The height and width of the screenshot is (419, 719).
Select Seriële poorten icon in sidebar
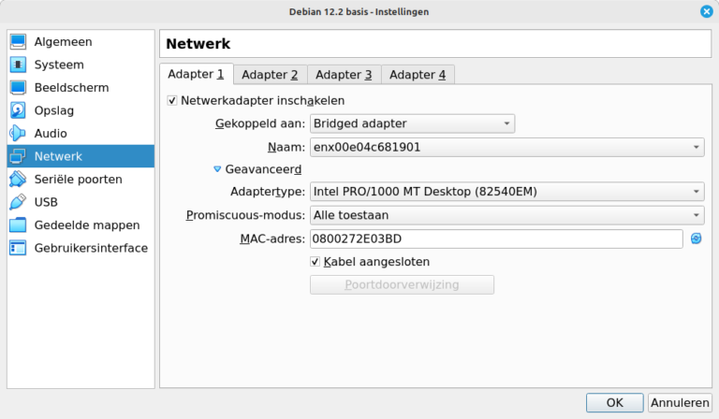(x=18, y=180)
